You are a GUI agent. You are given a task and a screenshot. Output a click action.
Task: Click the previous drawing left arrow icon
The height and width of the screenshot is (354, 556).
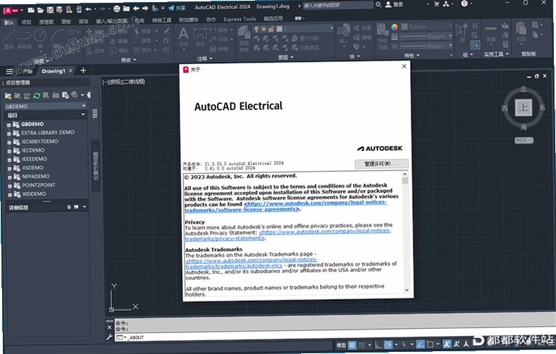click(x=136, y=8)
